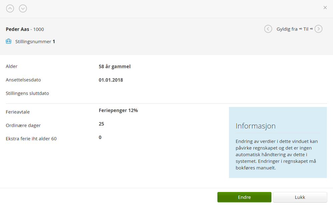Click the Ferieavtale label

(18, 112)
